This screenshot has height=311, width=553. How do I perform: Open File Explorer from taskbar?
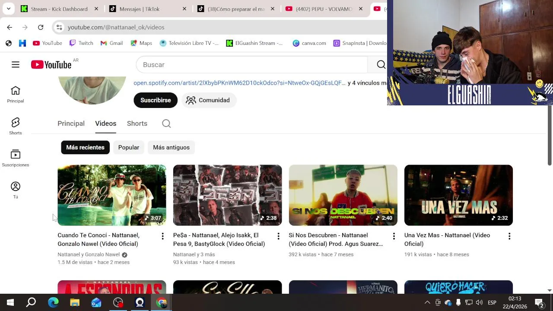(75, 302)
